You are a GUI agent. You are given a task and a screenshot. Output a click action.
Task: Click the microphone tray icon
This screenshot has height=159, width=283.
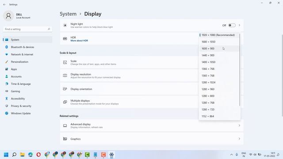(x=237, y=155)
